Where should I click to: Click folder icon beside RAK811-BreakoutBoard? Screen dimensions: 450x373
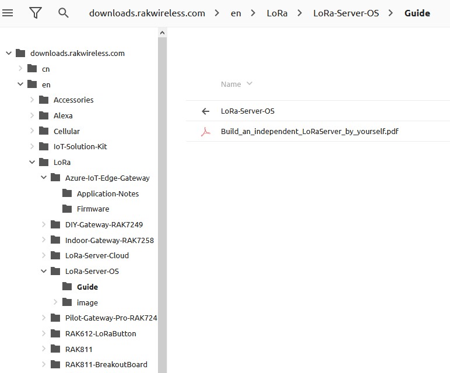pyautogui.click(x=55, y=364)
